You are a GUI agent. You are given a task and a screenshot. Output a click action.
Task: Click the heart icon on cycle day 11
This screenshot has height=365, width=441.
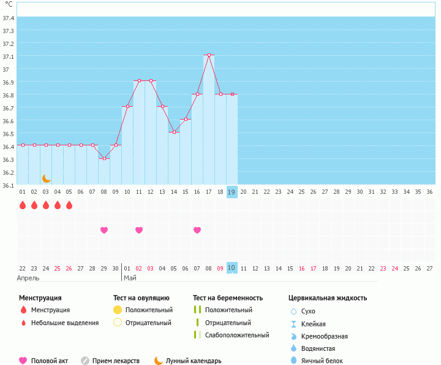pos(139,230)
